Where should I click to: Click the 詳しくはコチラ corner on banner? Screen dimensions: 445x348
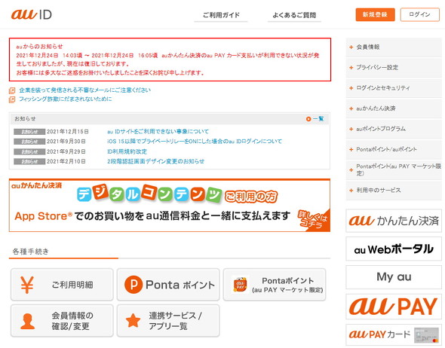pos(314,220)
